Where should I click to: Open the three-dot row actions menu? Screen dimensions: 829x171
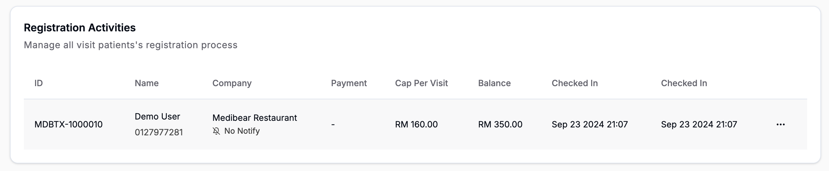pos(780,124)
